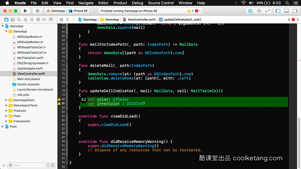Add a new file with plus button
This screenshot has height=169, width=301.
[x=4, y=165]
